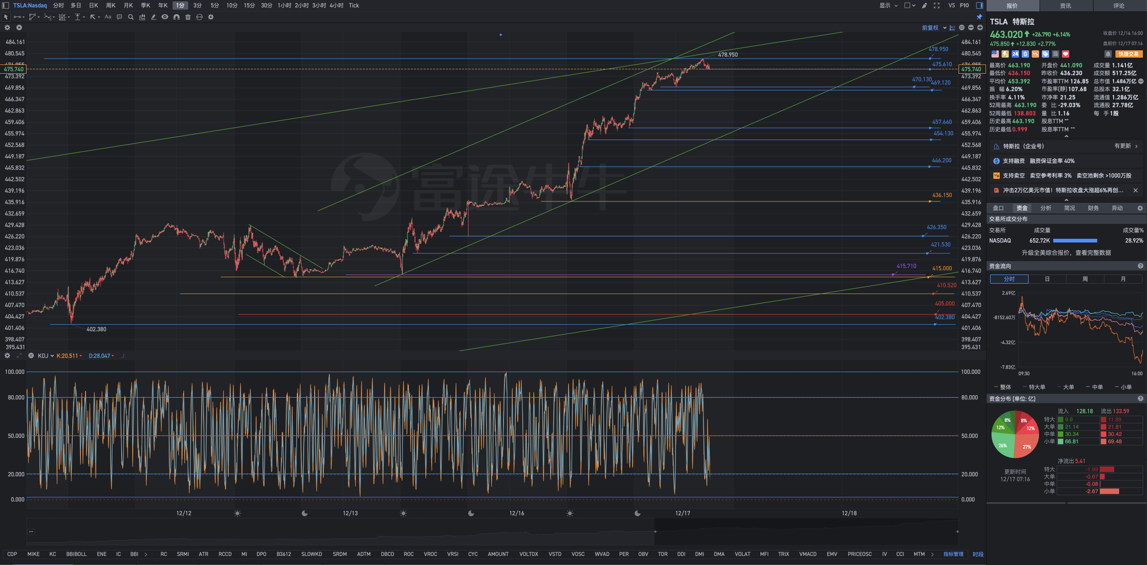Toggle the right quote sidebar
The image size is (1147, 565).
(x=980, y=5)
